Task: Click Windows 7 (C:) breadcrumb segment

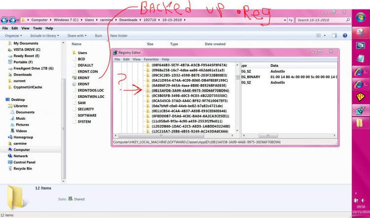Action: (66, 20)
